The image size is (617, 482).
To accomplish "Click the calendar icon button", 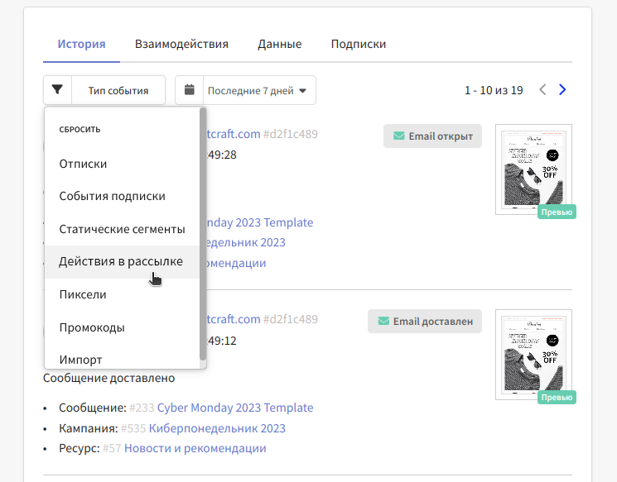I will [189, 90].
